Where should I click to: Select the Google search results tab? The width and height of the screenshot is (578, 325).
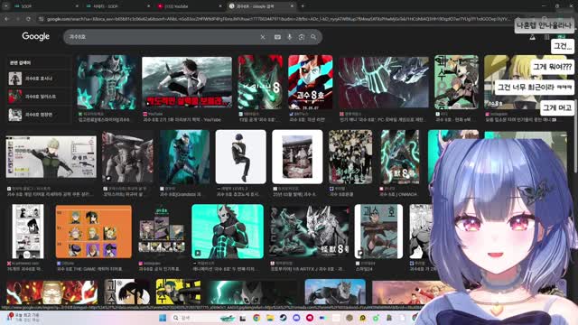[x=262, y=6]
